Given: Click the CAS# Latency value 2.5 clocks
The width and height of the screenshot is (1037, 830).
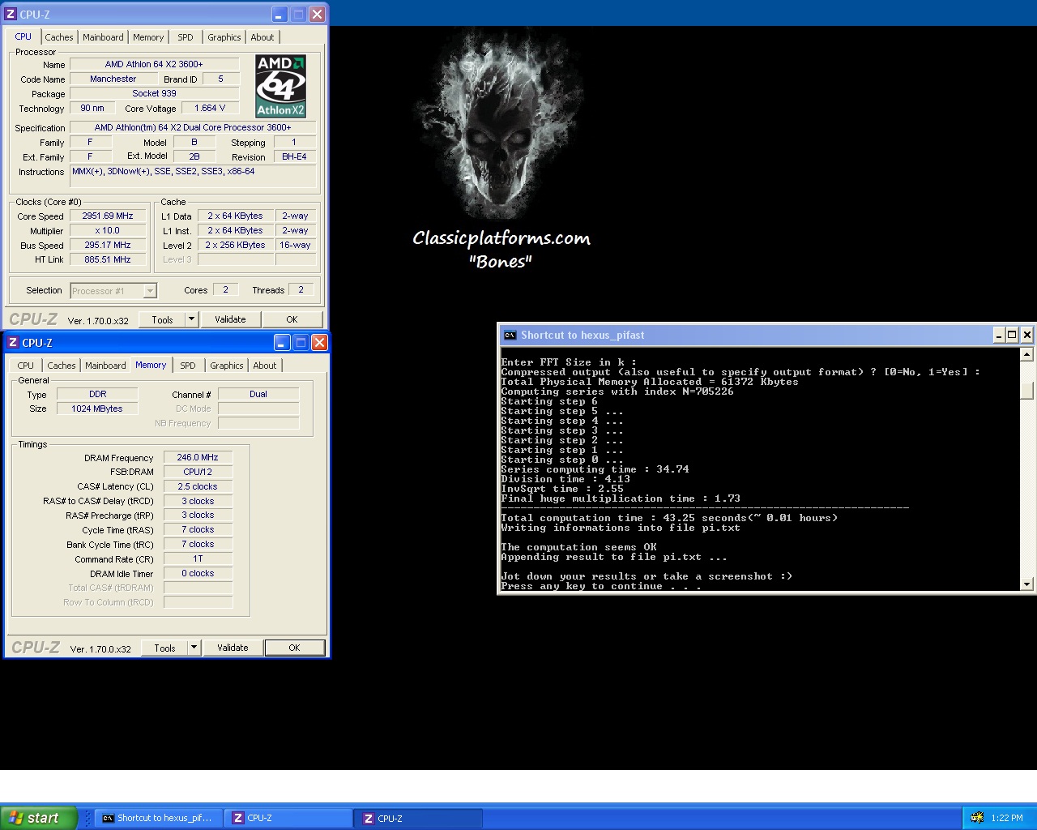Looking at the screenshot, I should click(x=198, y=487).
